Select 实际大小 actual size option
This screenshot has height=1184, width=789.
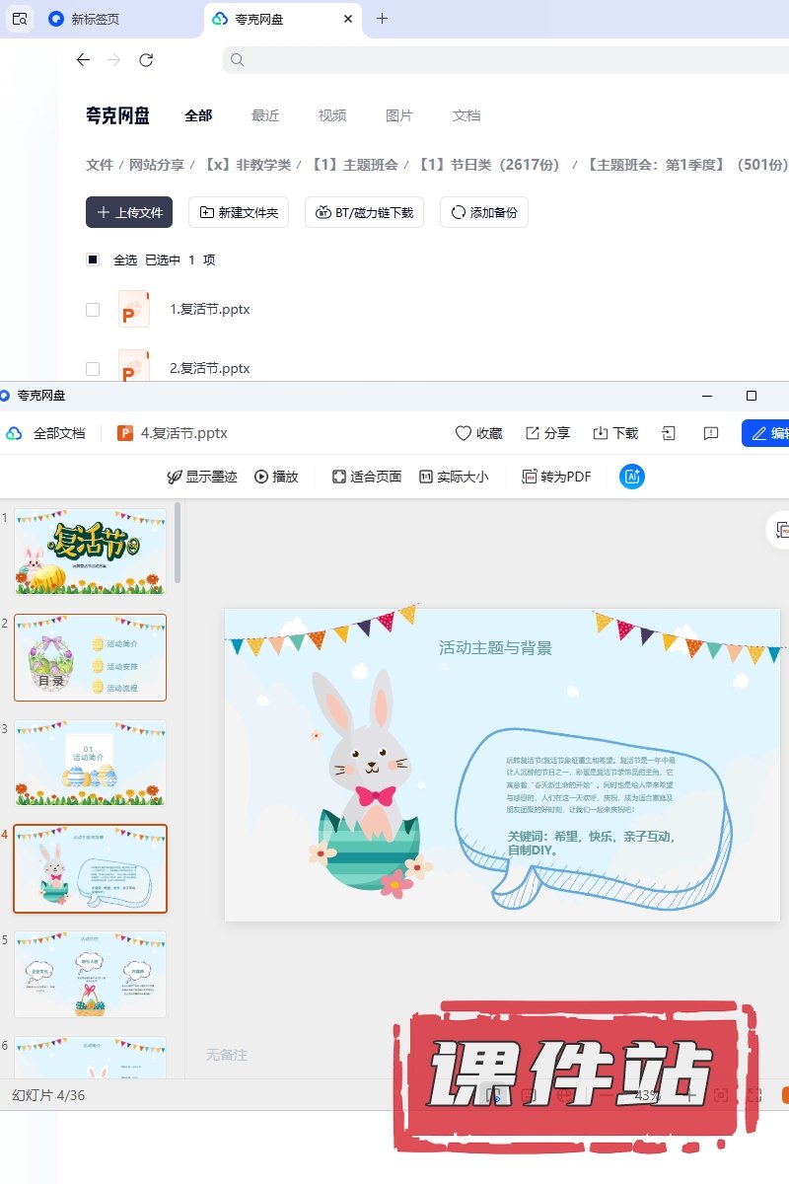click(x=454, y=477)
